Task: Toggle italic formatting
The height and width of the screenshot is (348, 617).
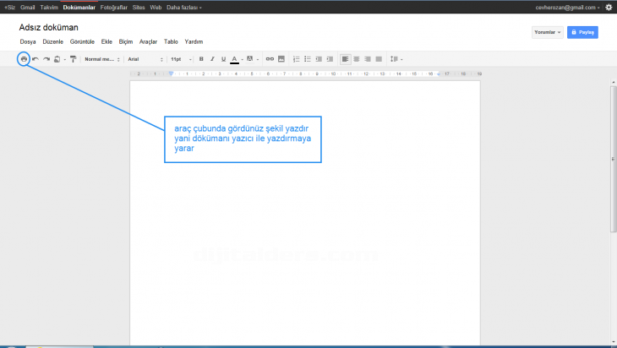Action: point(211,59)
